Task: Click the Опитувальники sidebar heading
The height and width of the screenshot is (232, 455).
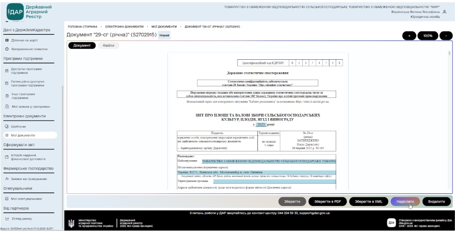Action: pos(18,189)
